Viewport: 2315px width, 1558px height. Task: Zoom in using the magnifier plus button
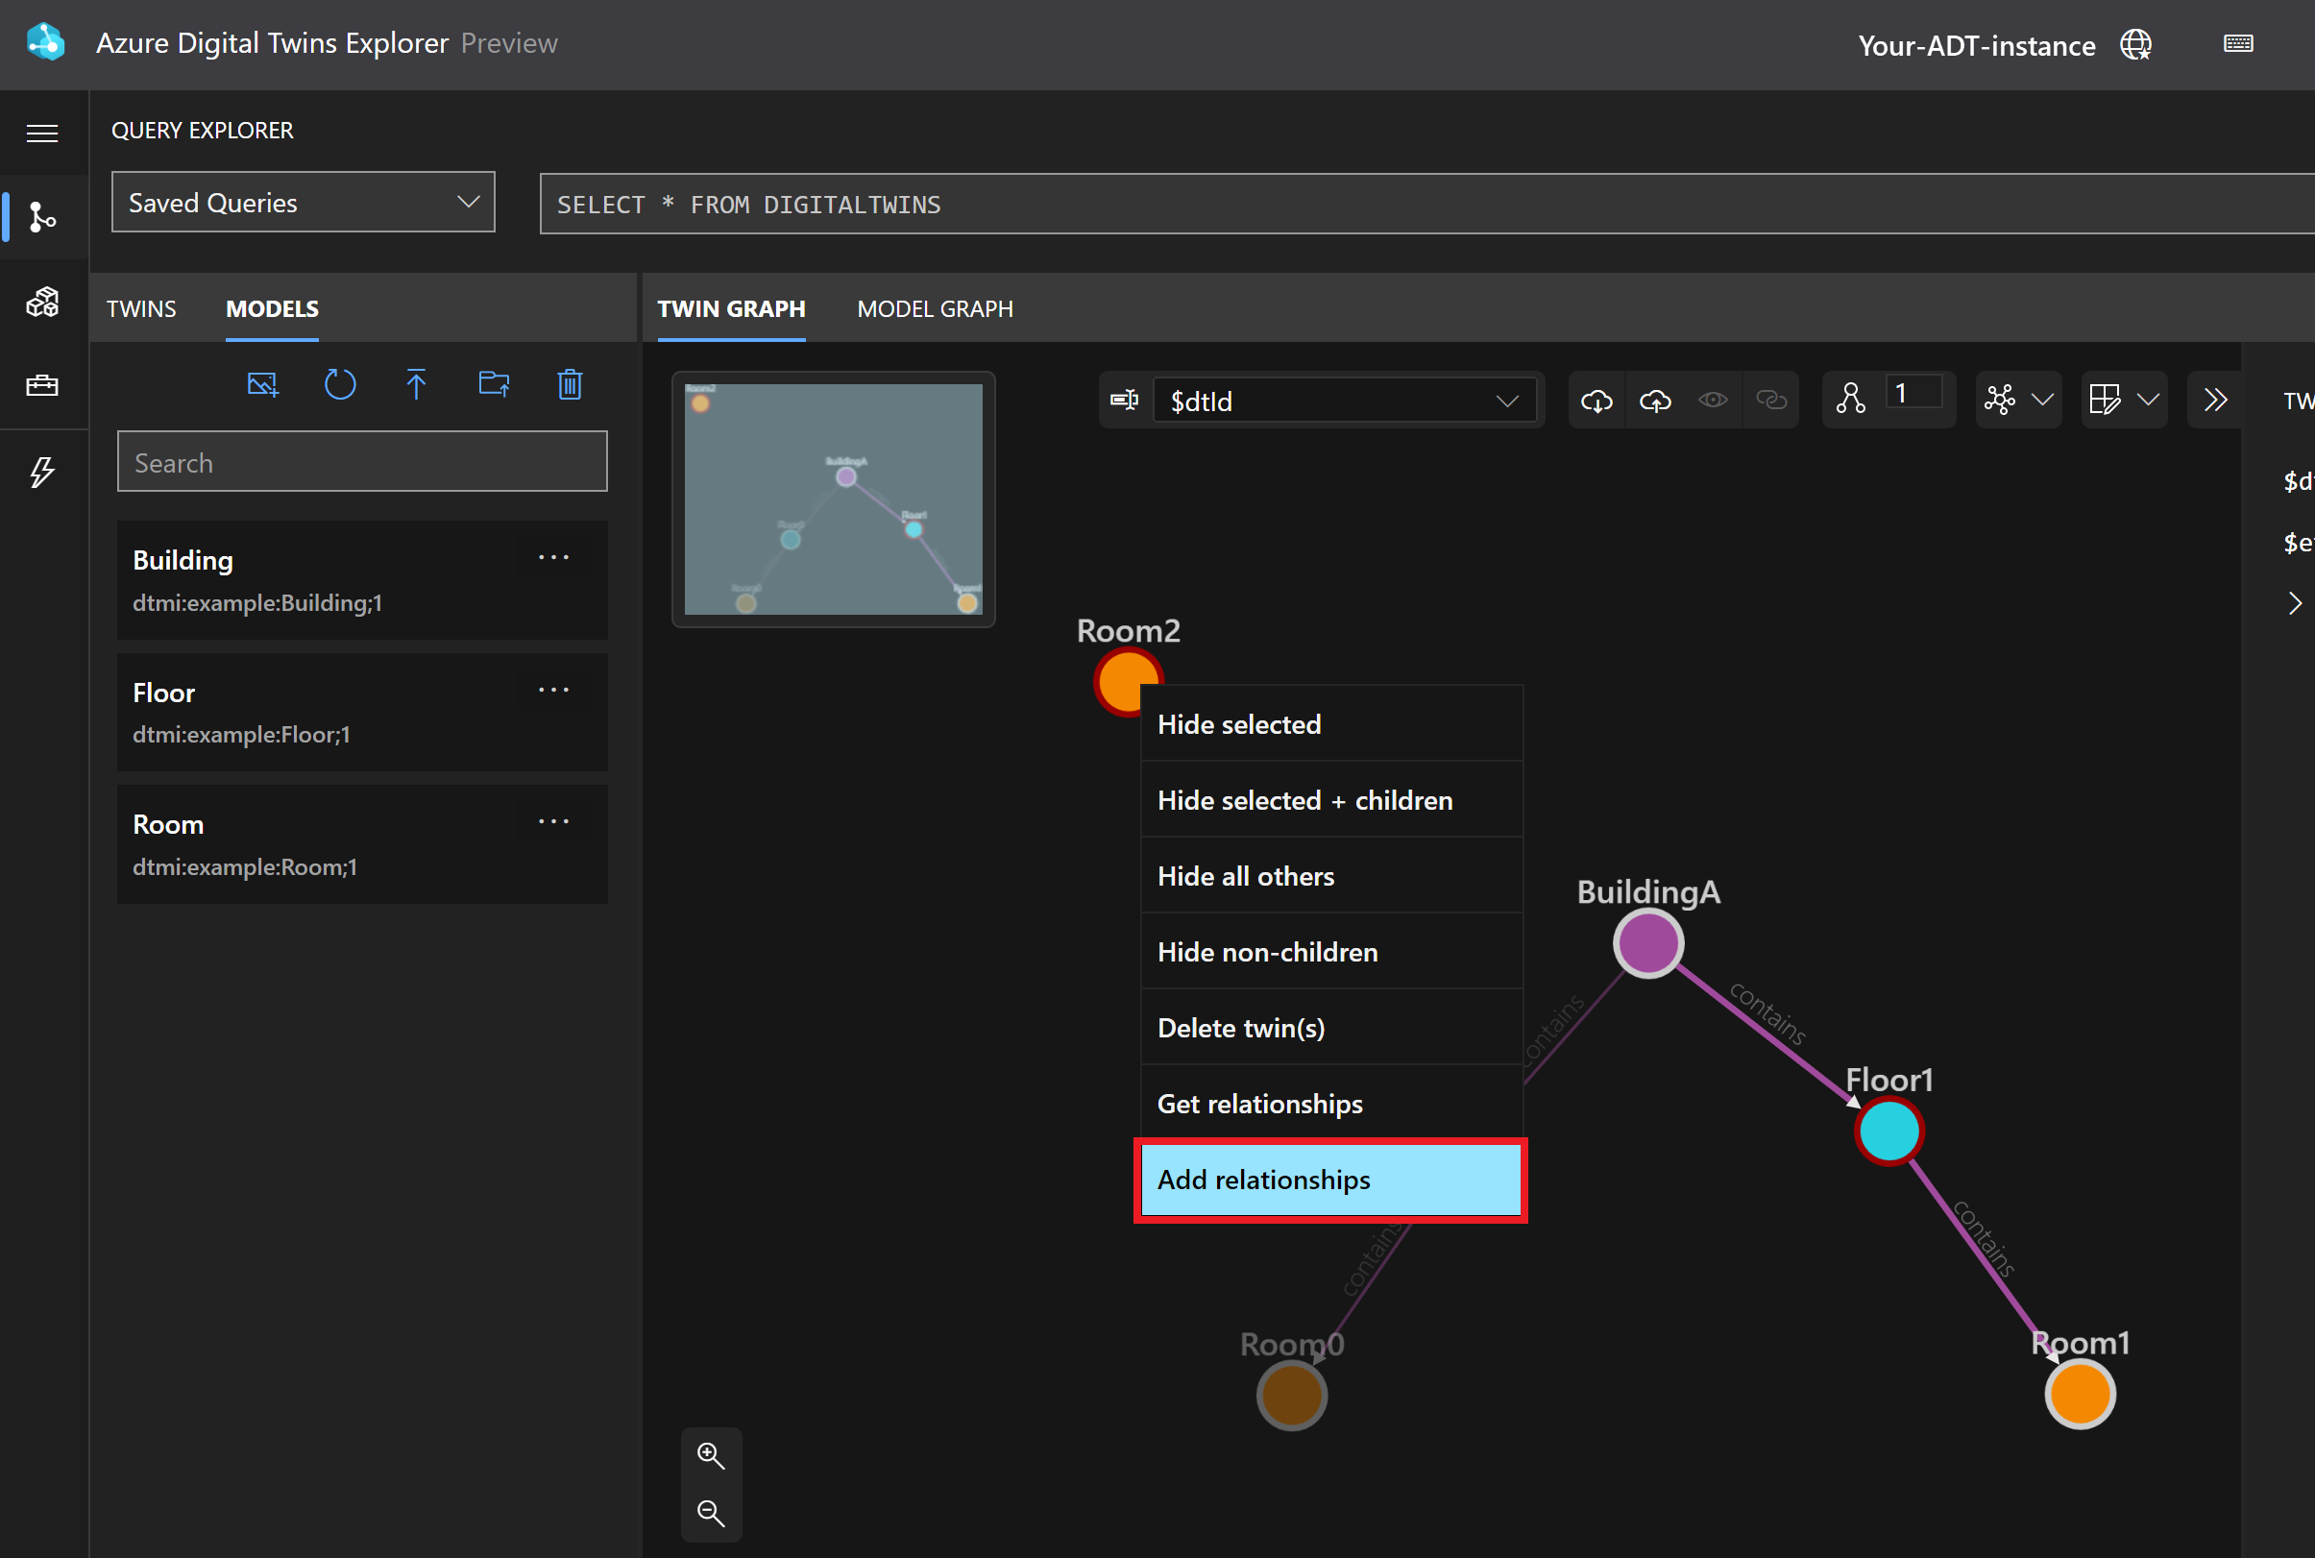point(711,1454)
